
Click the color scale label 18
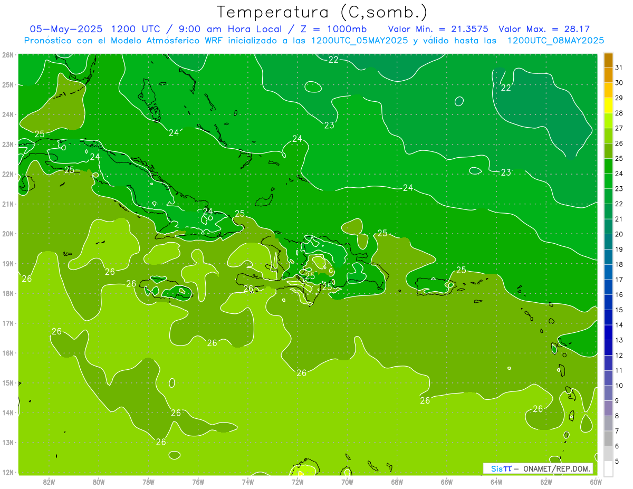coord(619,264)
